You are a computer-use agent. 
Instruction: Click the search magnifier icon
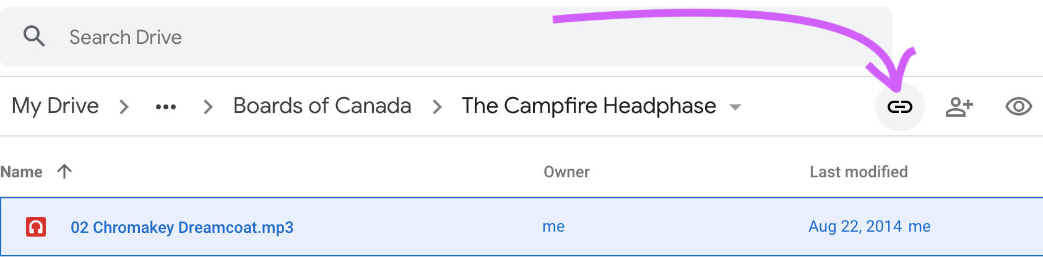34,37
